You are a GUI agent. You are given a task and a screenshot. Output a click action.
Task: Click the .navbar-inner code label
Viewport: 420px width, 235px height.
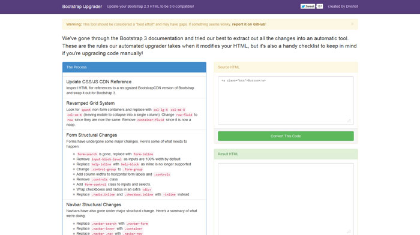(x=103, y=228)
